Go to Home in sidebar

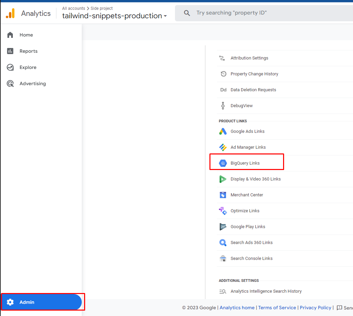[x=26, y=35]
